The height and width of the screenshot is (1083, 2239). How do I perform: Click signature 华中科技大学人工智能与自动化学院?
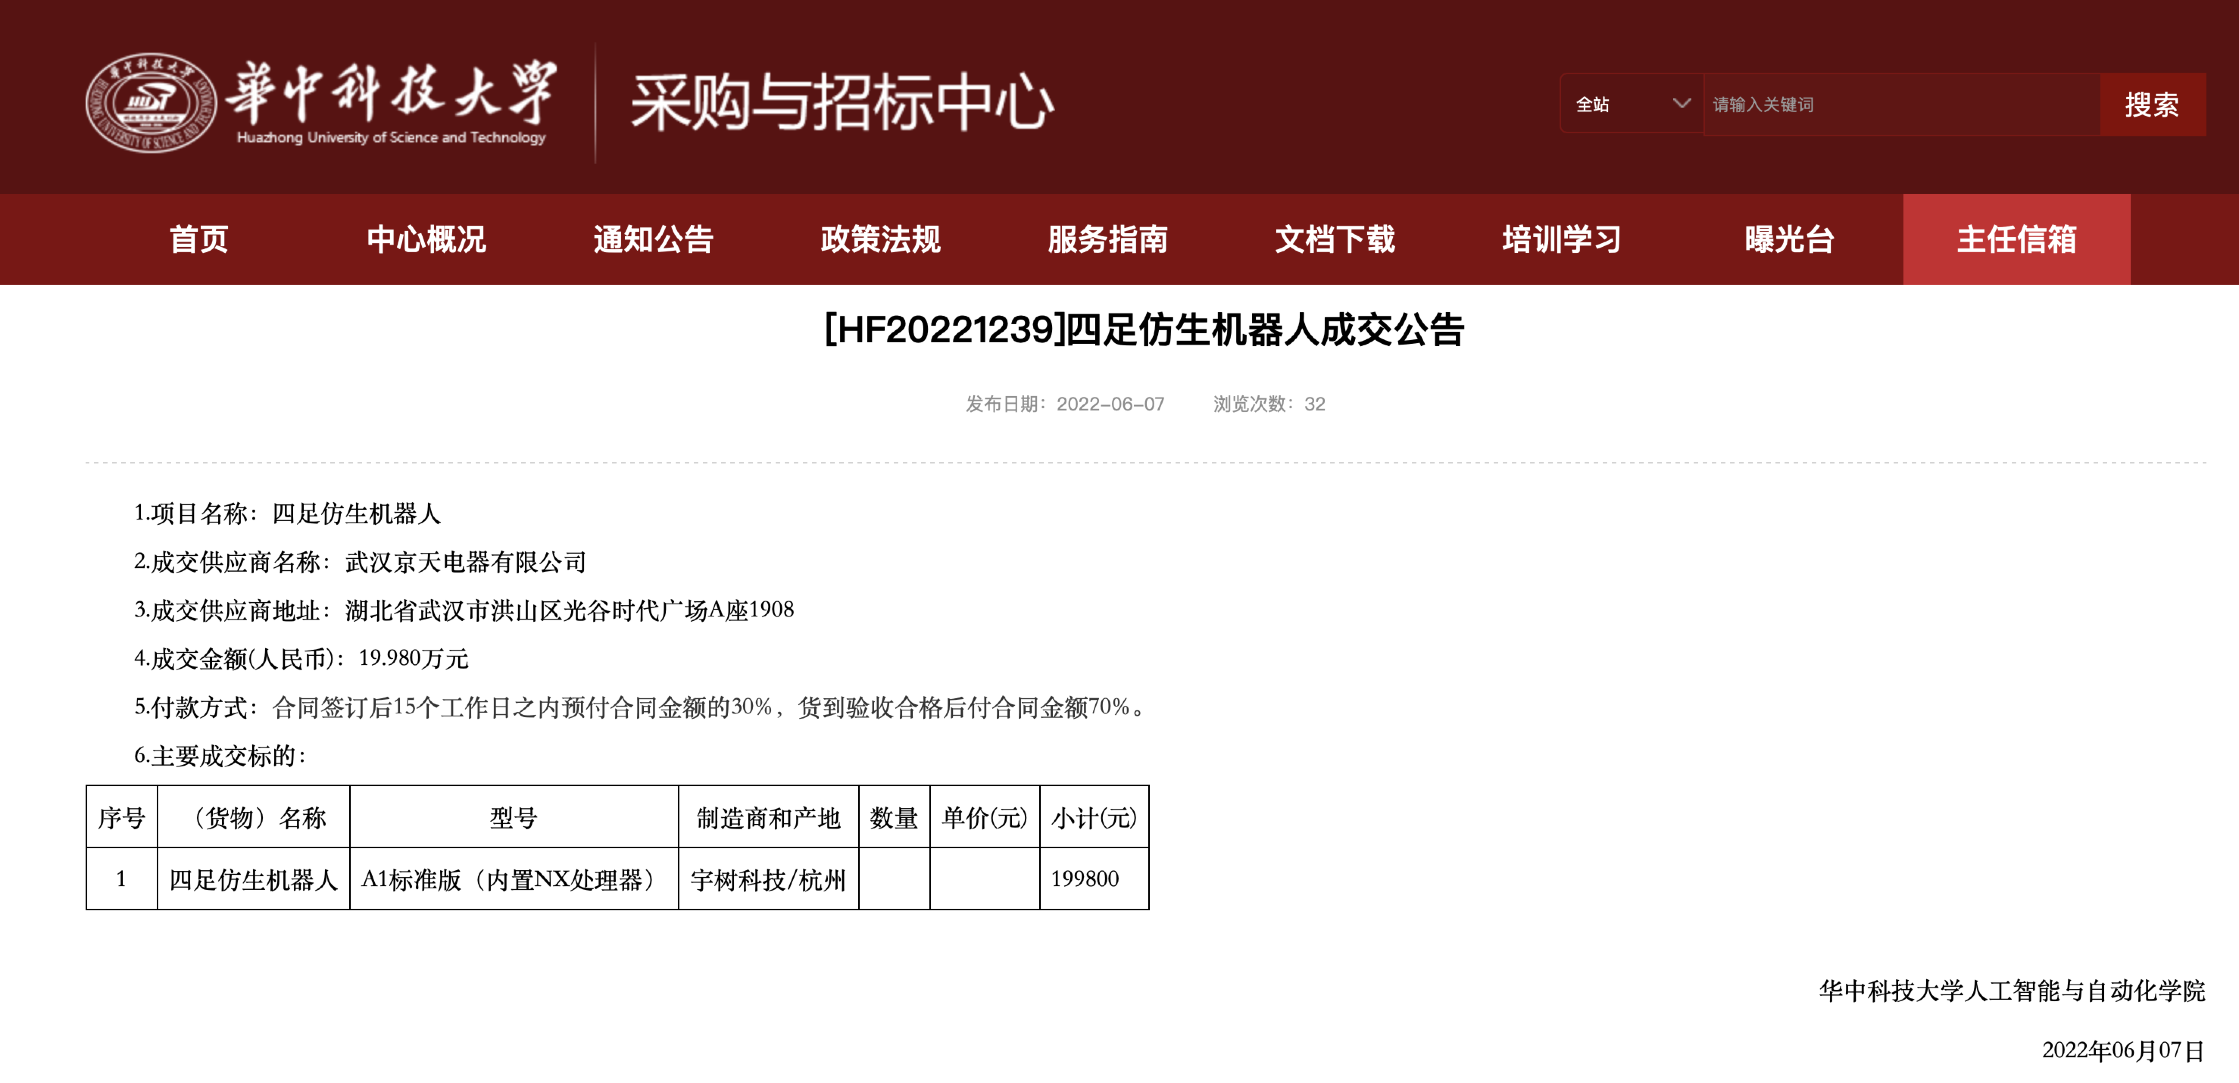coord(2012,991)
